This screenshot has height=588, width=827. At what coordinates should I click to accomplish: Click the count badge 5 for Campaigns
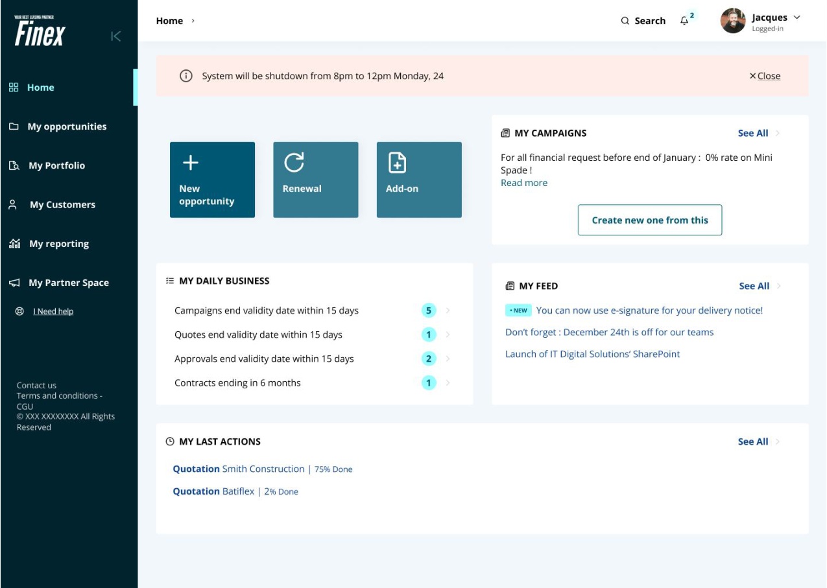tap(428, 311)
